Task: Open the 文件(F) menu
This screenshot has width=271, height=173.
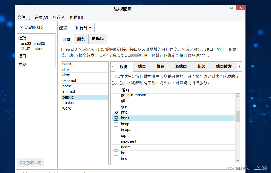Action: (x=24, y=17)
